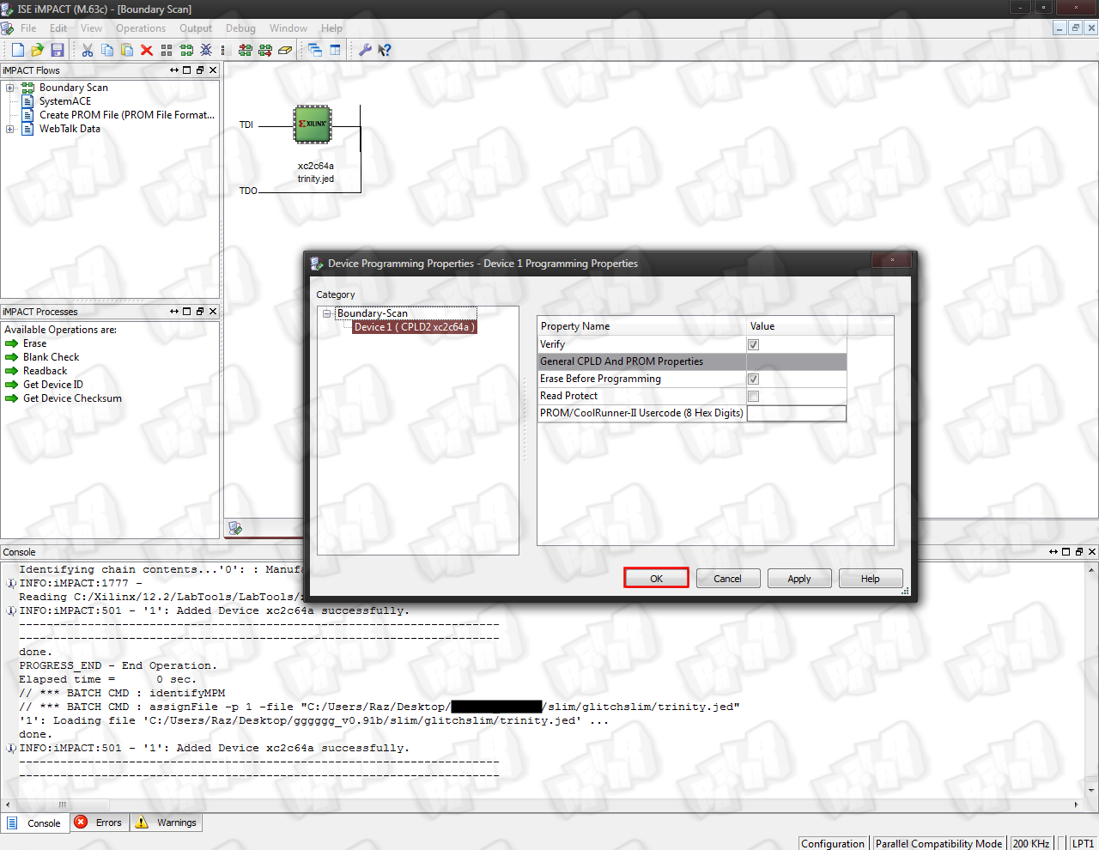Screen dimensions: 1099x850
Task: Click the Property Name column header
Action: [642, 326]
